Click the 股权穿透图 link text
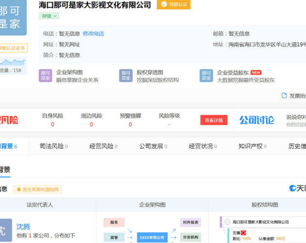This screenshot has height=243, width=306. 150,72
